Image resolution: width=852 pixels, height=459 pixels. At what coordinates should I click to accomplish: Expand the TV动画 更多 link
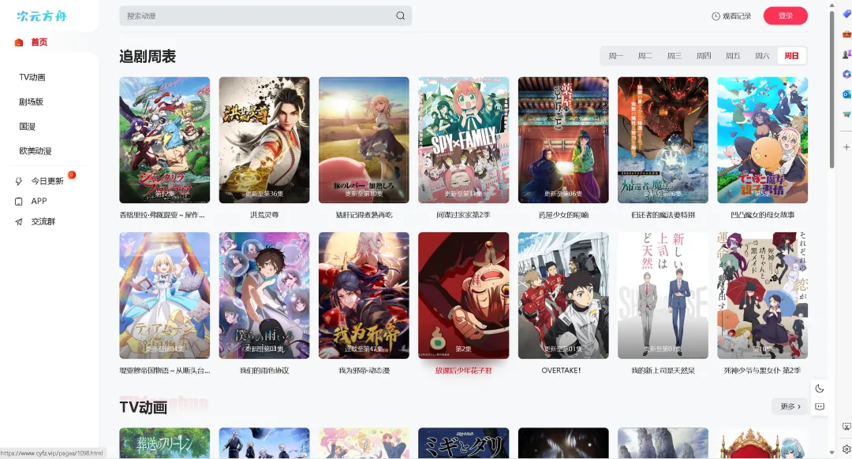[x=790, y=406]
